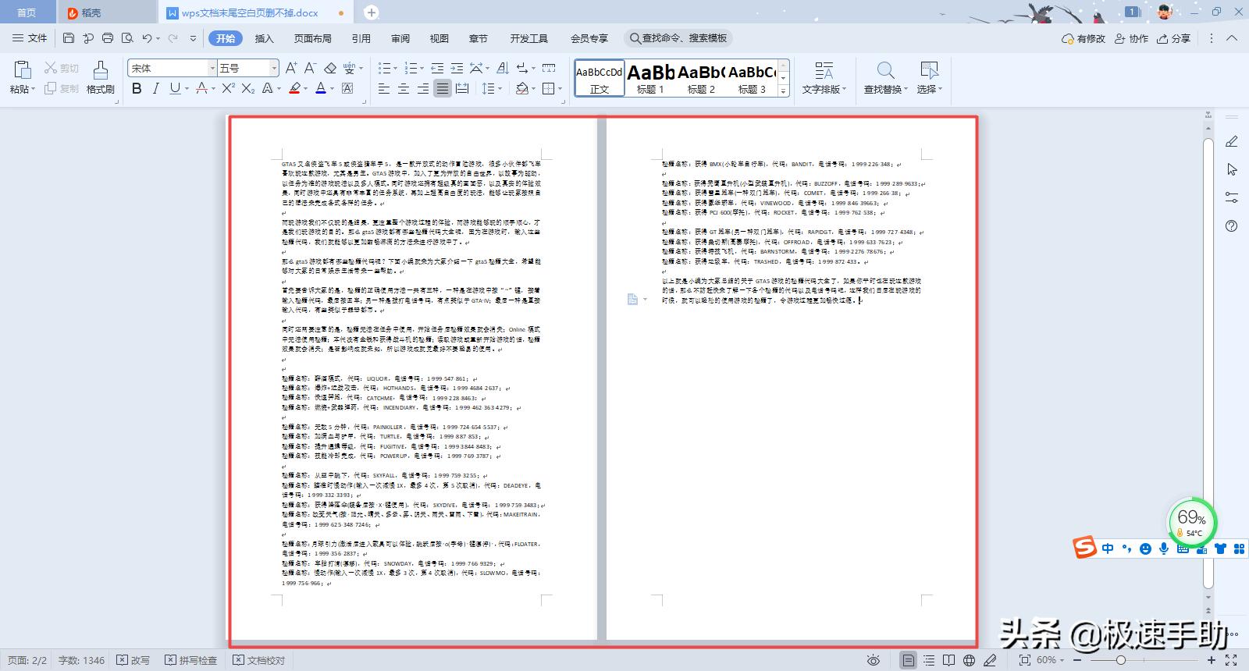Open the pen annotation tool in right sidebar
The height and width of the screenshot is (671, 1249).
point(1232,141)
